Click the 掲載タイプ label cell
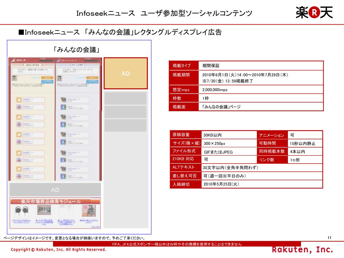The image size is (344, 258). tap(184, 66)
